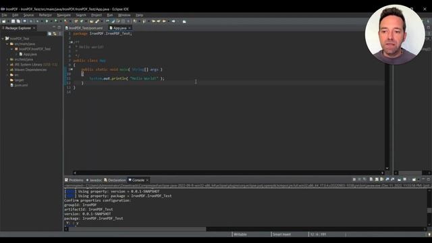Open the Open Console dropdown arrow
This screenshot has width=432, height=243.
point(418,180)
